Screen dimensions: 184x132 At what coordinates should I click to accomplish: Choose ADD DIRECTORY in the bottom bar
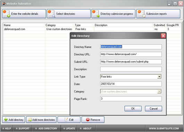(46, 129)
